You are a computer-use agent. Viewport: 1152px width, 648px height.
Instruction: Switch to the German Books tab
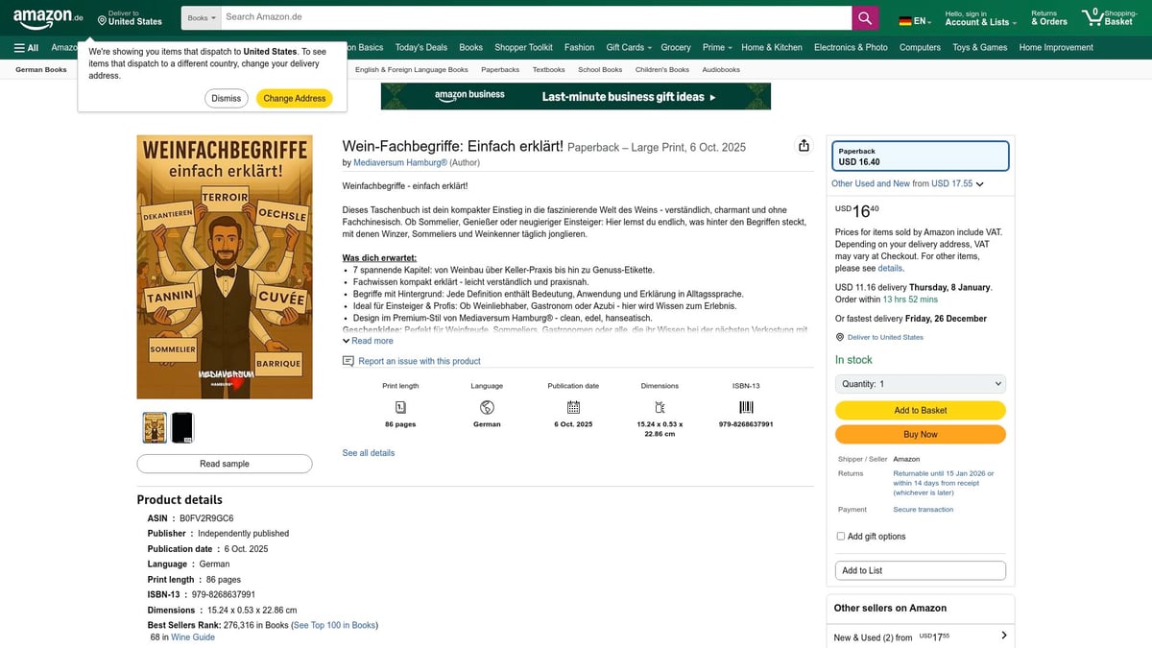[40, 68]
